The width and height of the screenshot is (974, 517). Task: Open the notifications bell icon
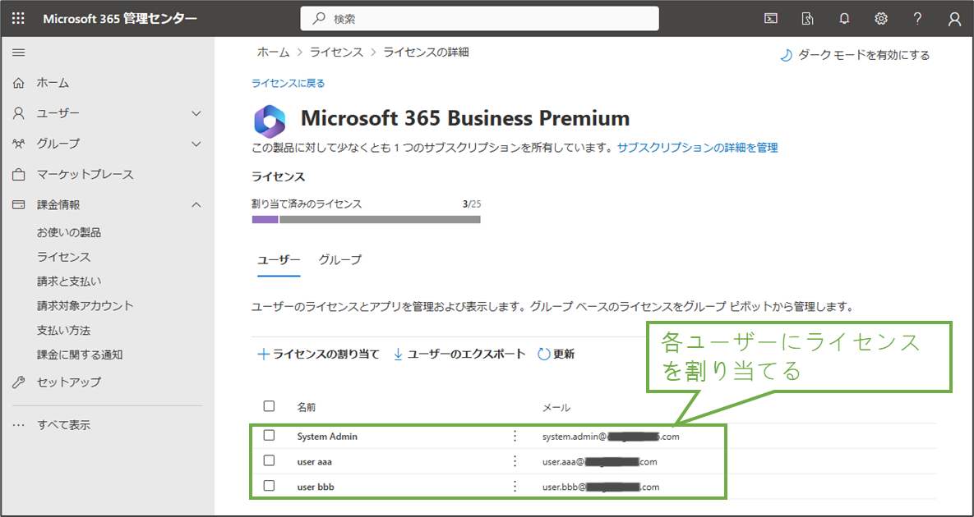click(x=843, y=19)
